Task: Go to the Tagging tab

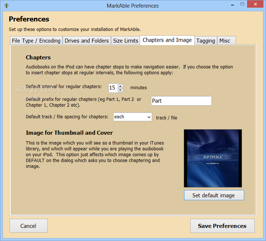Action: (206, 40)
